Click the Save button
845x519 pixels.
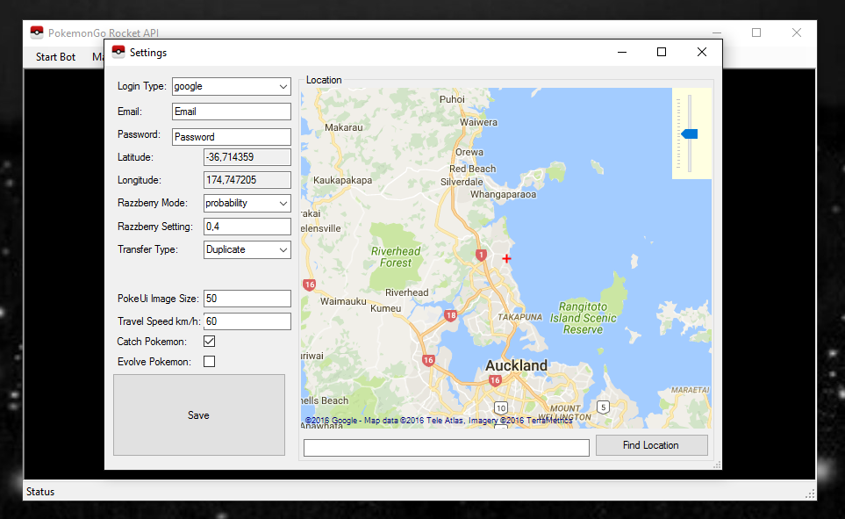(199, 414)
